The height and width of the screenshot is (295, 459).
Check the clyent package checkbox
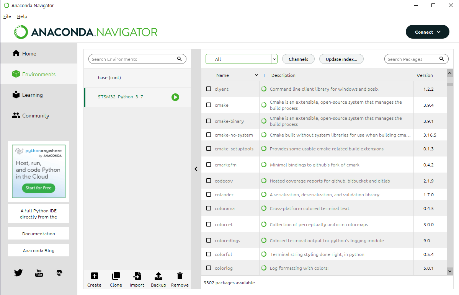(x=208, y=89)
